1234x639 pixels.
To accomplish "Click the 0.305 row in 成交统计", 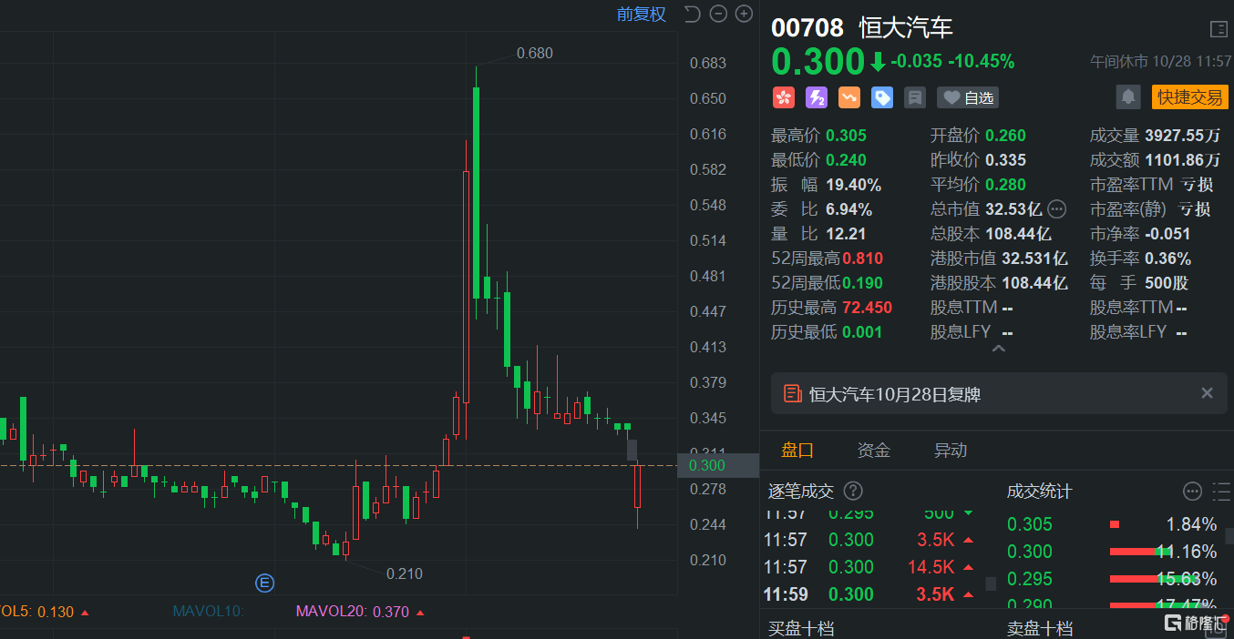I will pos(1112,524).
